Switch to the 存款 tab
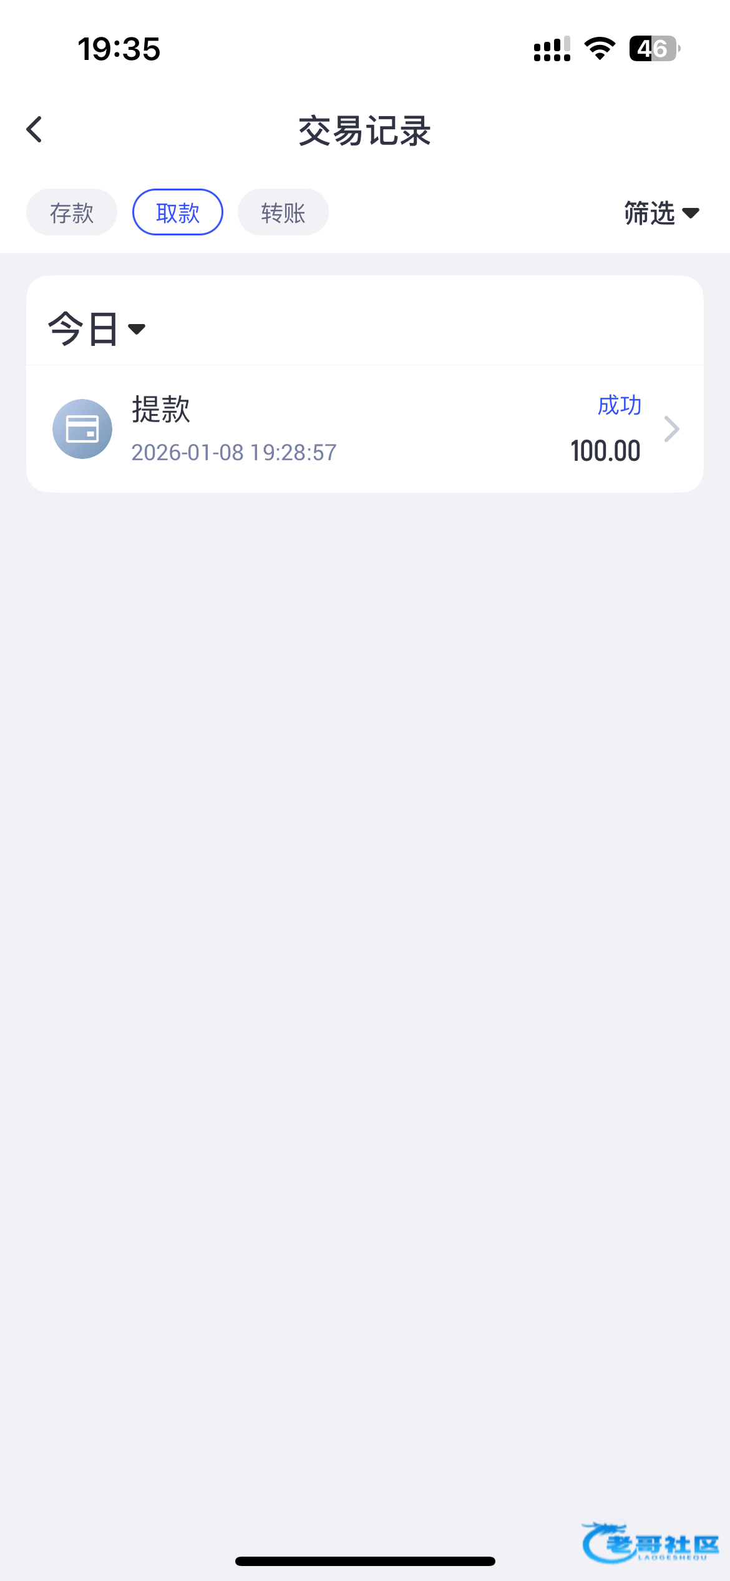The height and width of the screenshot is (1581, 730). coord(72,212)
